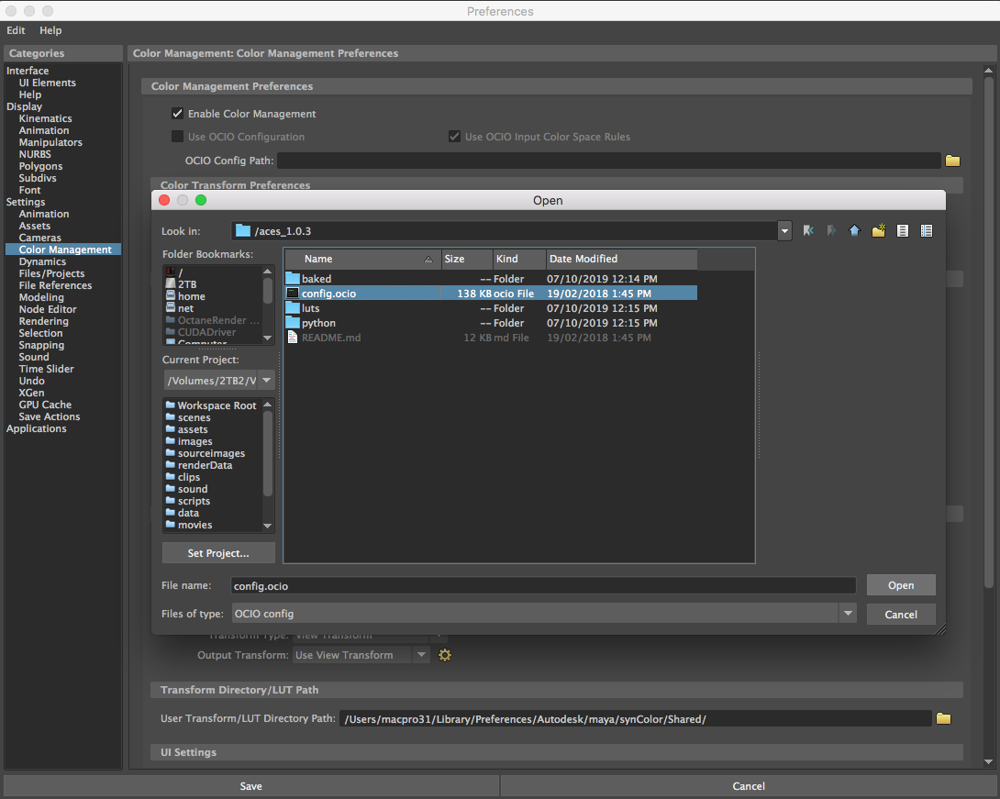Click the net bookmark icon

pyautogui.click(x=171, y=308)
